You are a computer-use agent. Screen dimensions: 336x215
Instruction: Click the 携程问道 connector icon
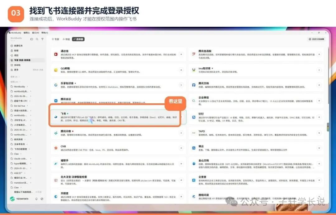click(194, 196)
